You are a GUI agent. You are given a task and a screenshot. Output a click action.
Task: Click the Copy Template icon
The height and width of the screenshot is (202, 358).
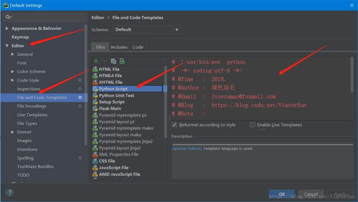(114, 61)
